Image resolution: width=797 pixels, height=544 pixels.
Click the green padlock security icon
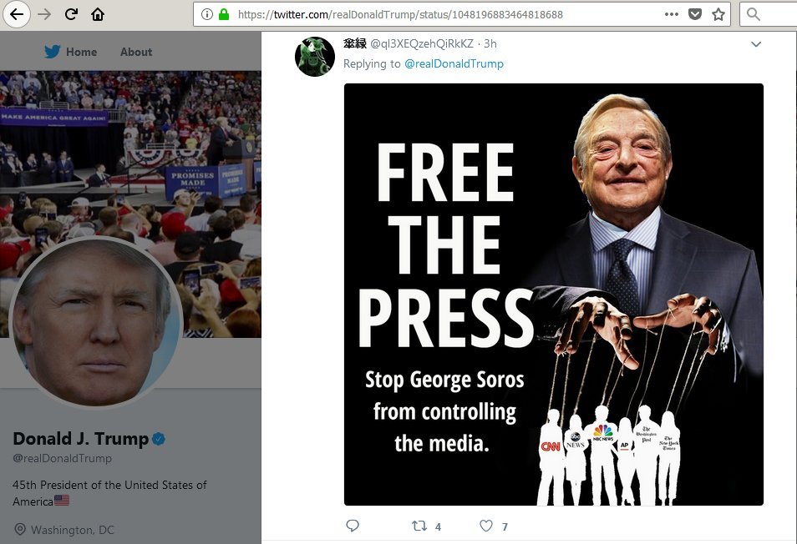coord(223,14)
